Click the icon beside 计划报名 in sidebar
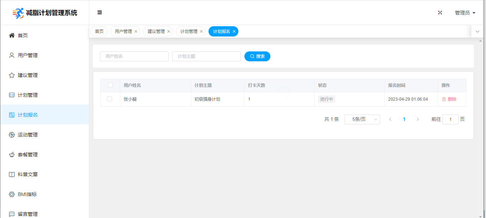Image resolution: width=486 pixels, height=218 pixels. point(12,115)
